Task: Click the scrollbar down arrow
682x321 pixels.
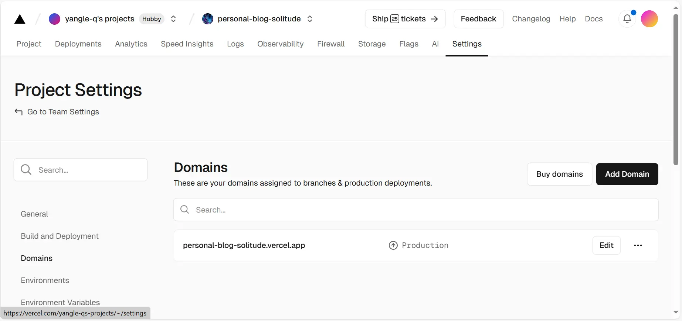Action: click(676, 312)
